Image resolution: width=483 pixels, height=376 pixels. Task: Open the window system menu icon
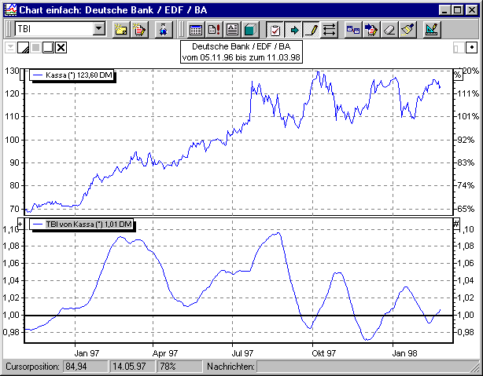pyautogui.click(x=9, y=9)
